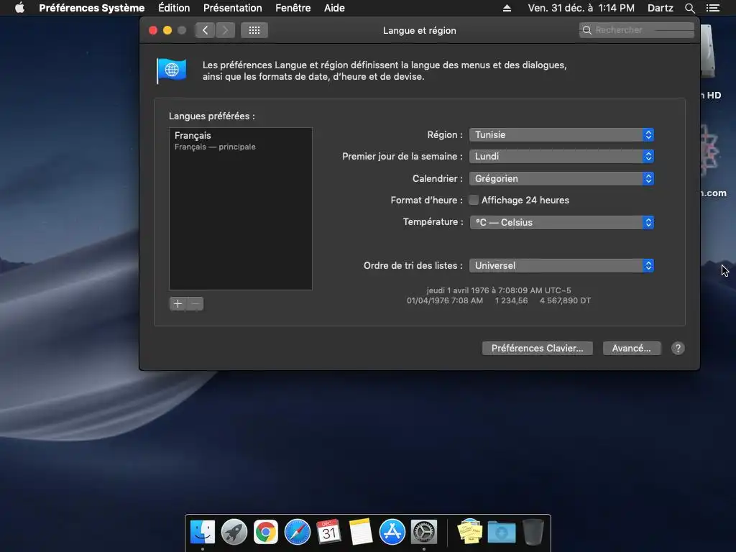The image size is (736, 552).
Task: Click the yellow minimize window button
Action: 167,30
